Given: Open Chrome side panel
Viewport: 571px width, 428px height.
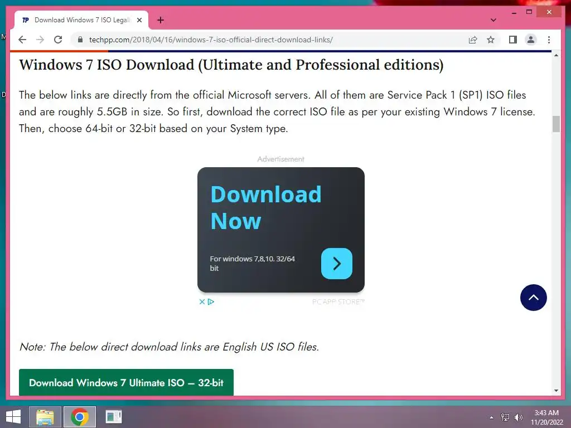Looking at the screenshot, I should pyautogui.click(x=513, y=40).
